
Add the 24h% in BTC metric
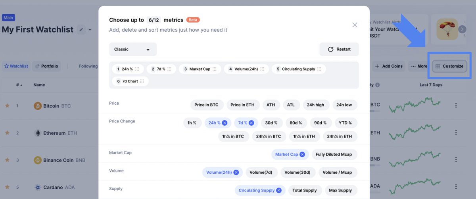pos(269,136)
